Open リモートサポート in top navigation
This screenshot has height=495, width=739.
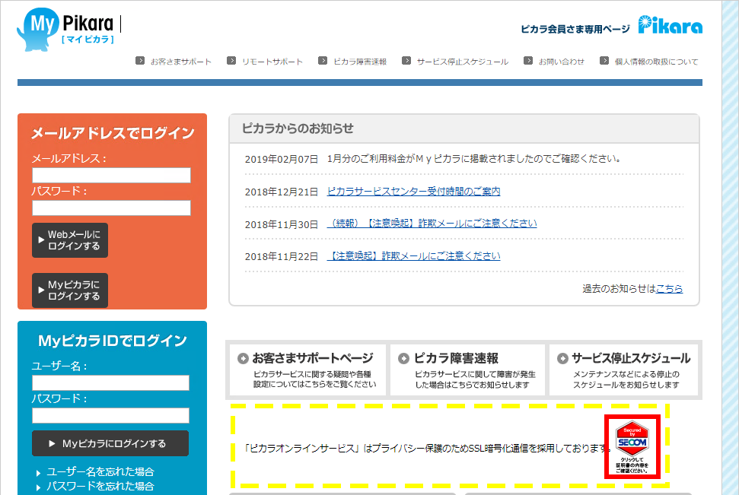(x=272, y=62)
